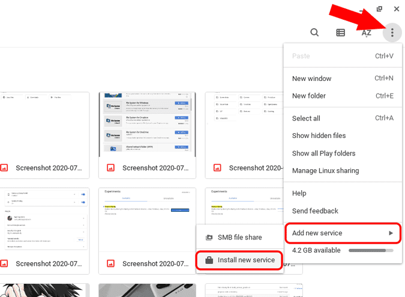Open Help from the menu
The height and width of the screenshot is (297, 405).
299,193
